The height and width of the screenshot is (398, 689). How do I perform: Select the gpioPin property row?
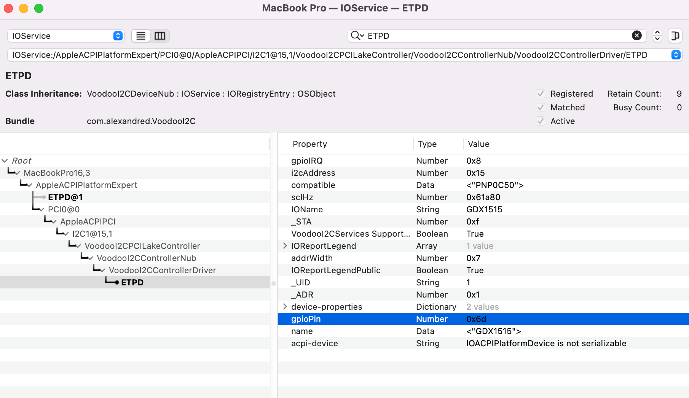[x=483, y=319]
